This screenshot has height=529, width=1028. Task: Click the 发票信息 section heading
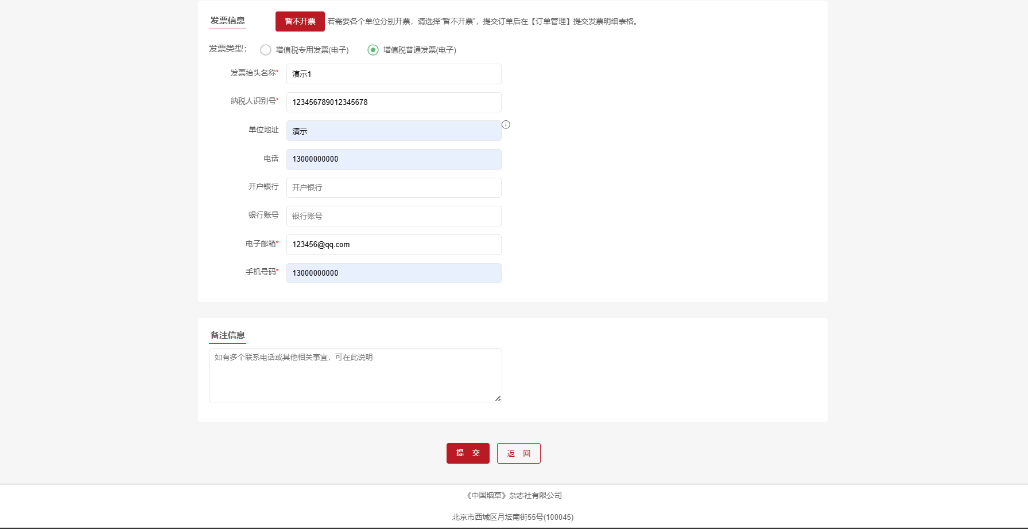tap(227, 21)
